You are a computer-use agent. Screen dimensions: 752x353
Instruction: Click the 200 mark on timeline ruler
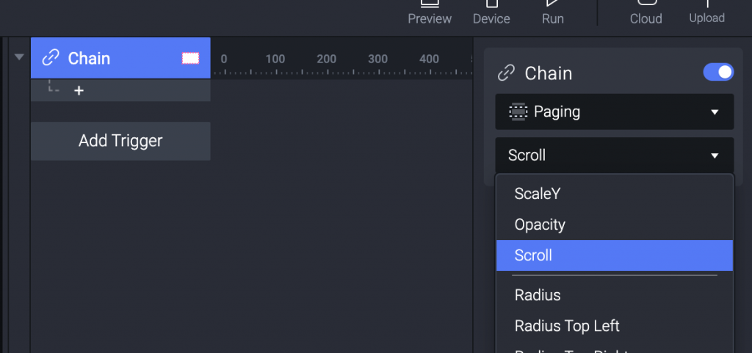pyautogui.click(x=326, y=59)
